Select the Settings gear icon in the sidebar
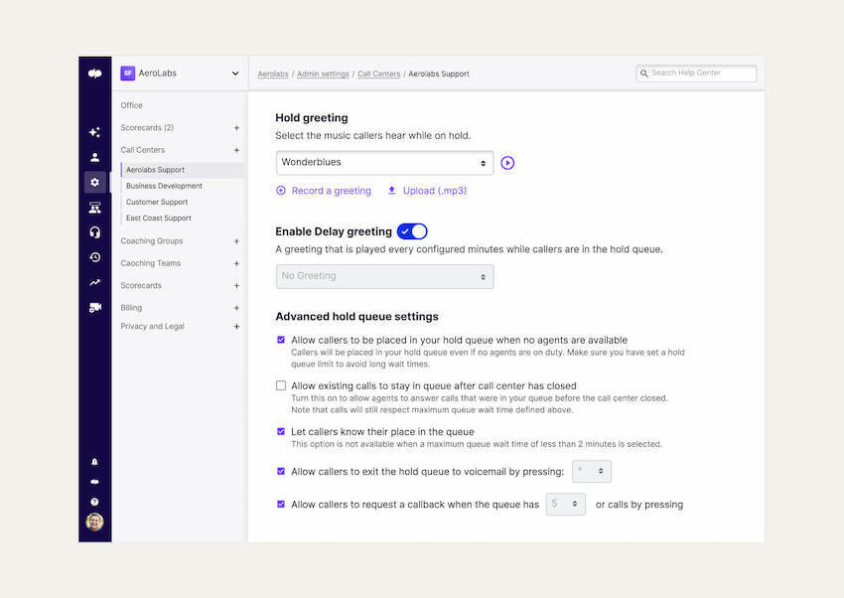 point(94,182)
